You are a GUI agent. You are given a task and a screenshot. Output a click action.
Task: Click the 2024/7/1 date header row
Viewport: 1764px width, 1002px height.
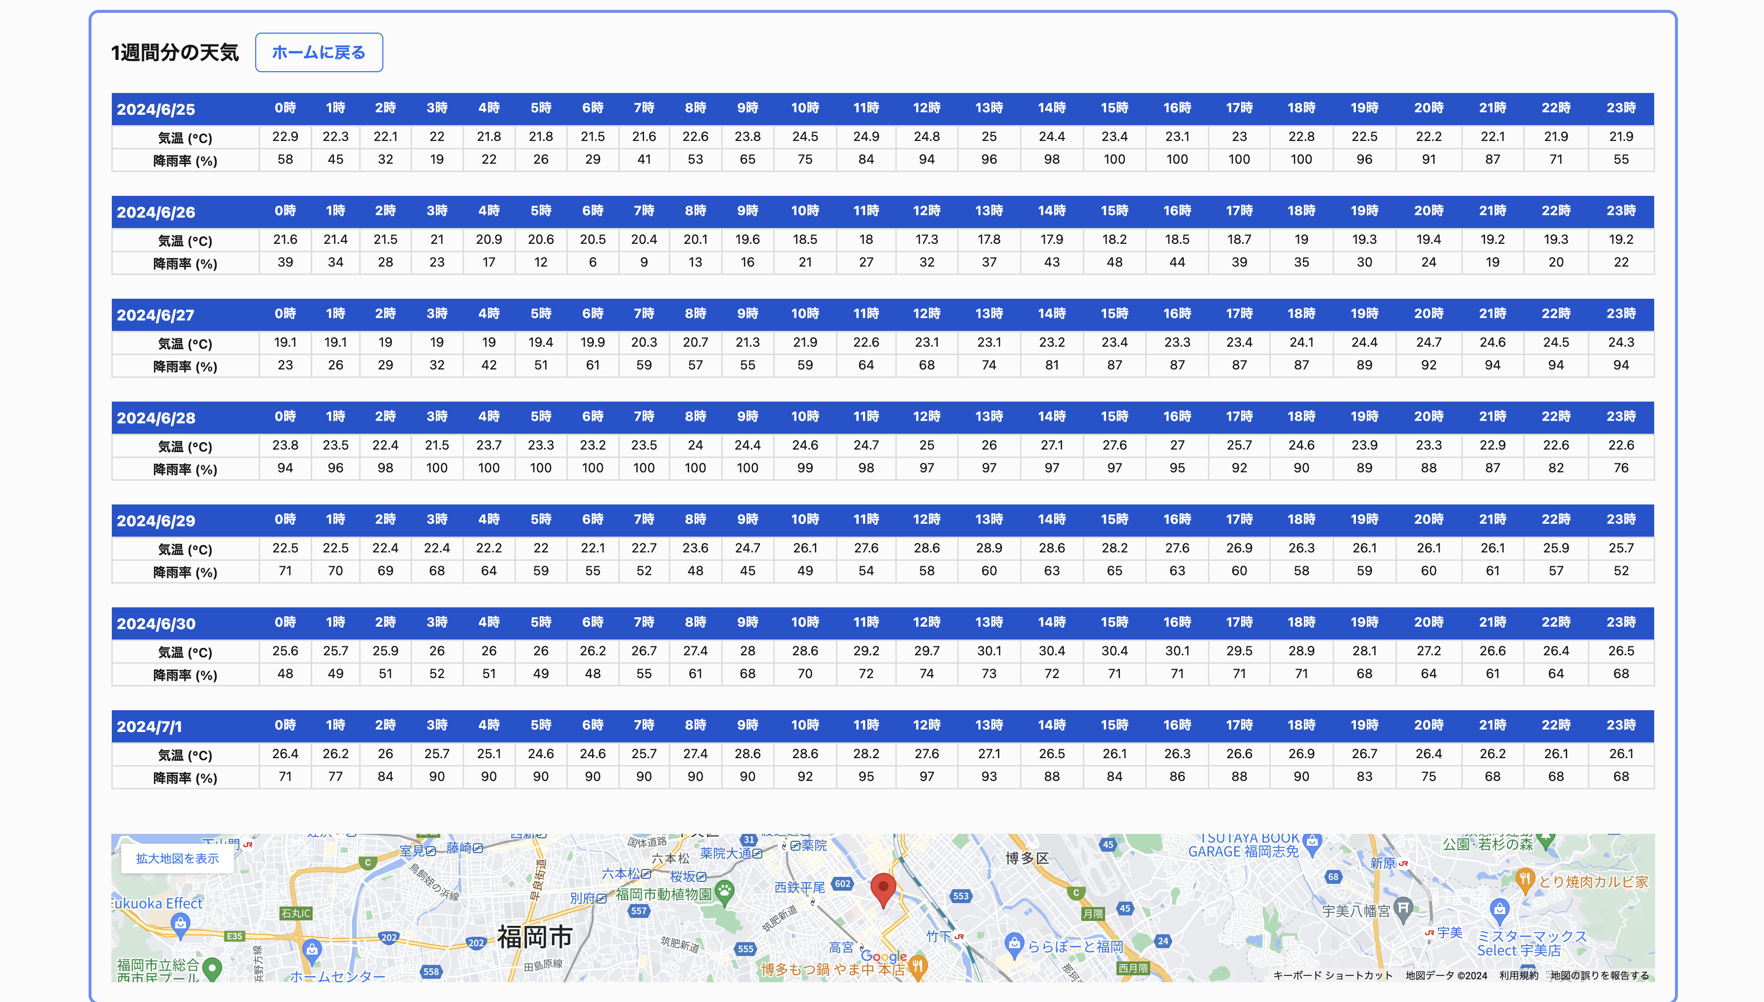click(x=149, y=726)
